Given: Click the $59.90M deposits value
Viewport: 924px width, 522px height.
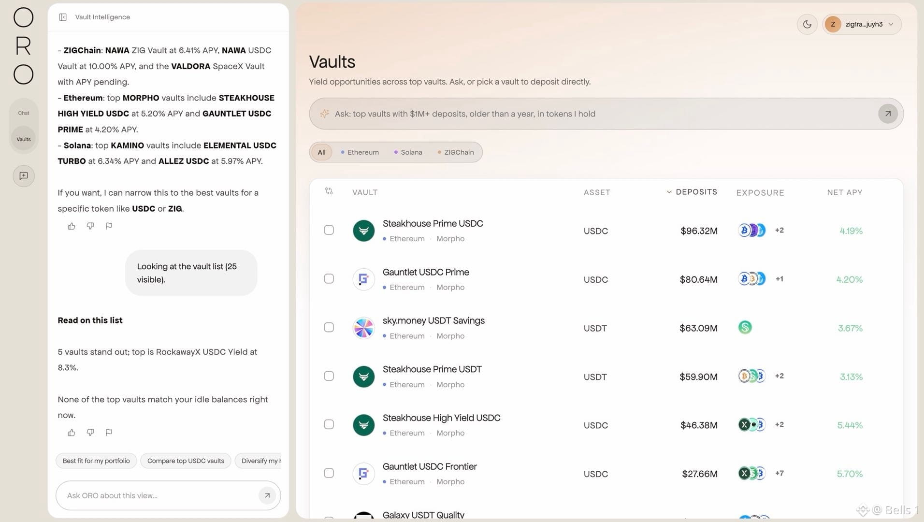Looking at the screenshot, I should click(698, 377).
